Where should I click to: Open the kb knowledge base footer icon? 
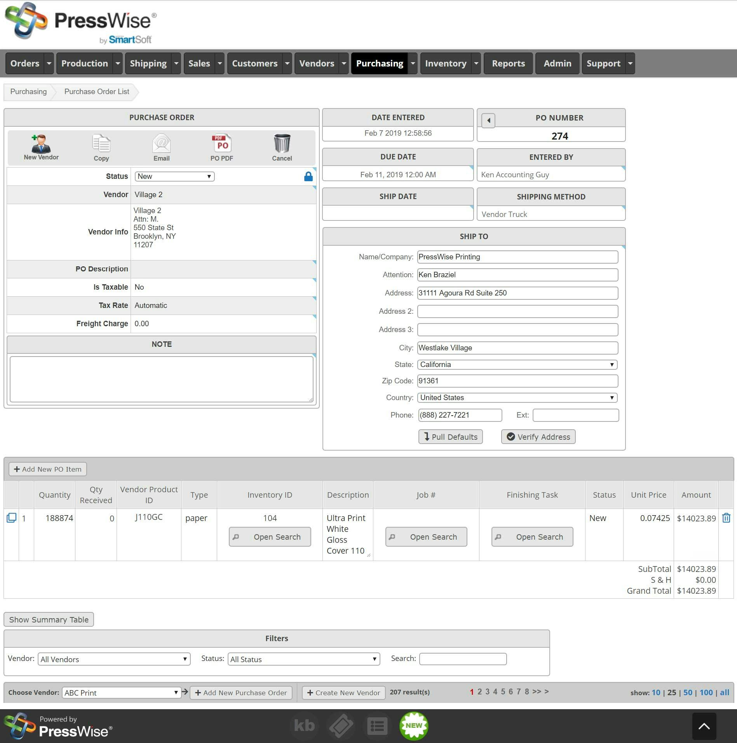(304, 726)
